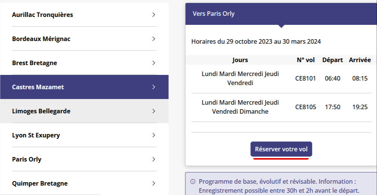
Task: Click the Quimper Bretagne arrow icon
Action: tap(154, 183)
